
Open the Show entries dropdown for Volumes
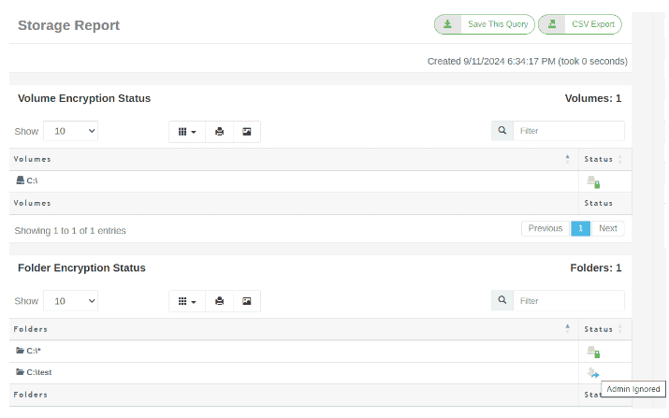[x=70, y=132]
